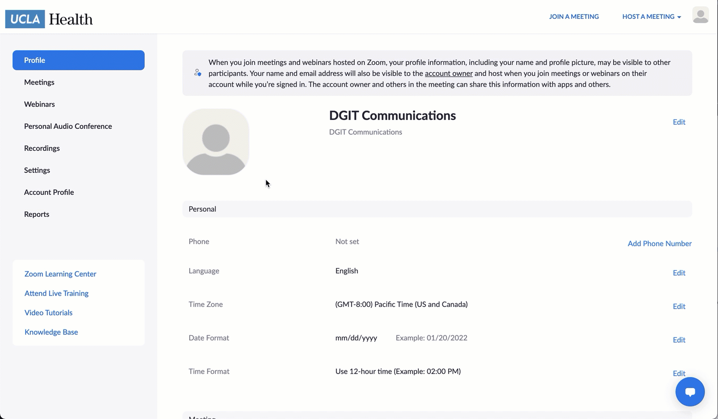Screen dimensions: 718x419
Task: Click the Personal section header
Action: pyautogui.click(x=437, y=209)
